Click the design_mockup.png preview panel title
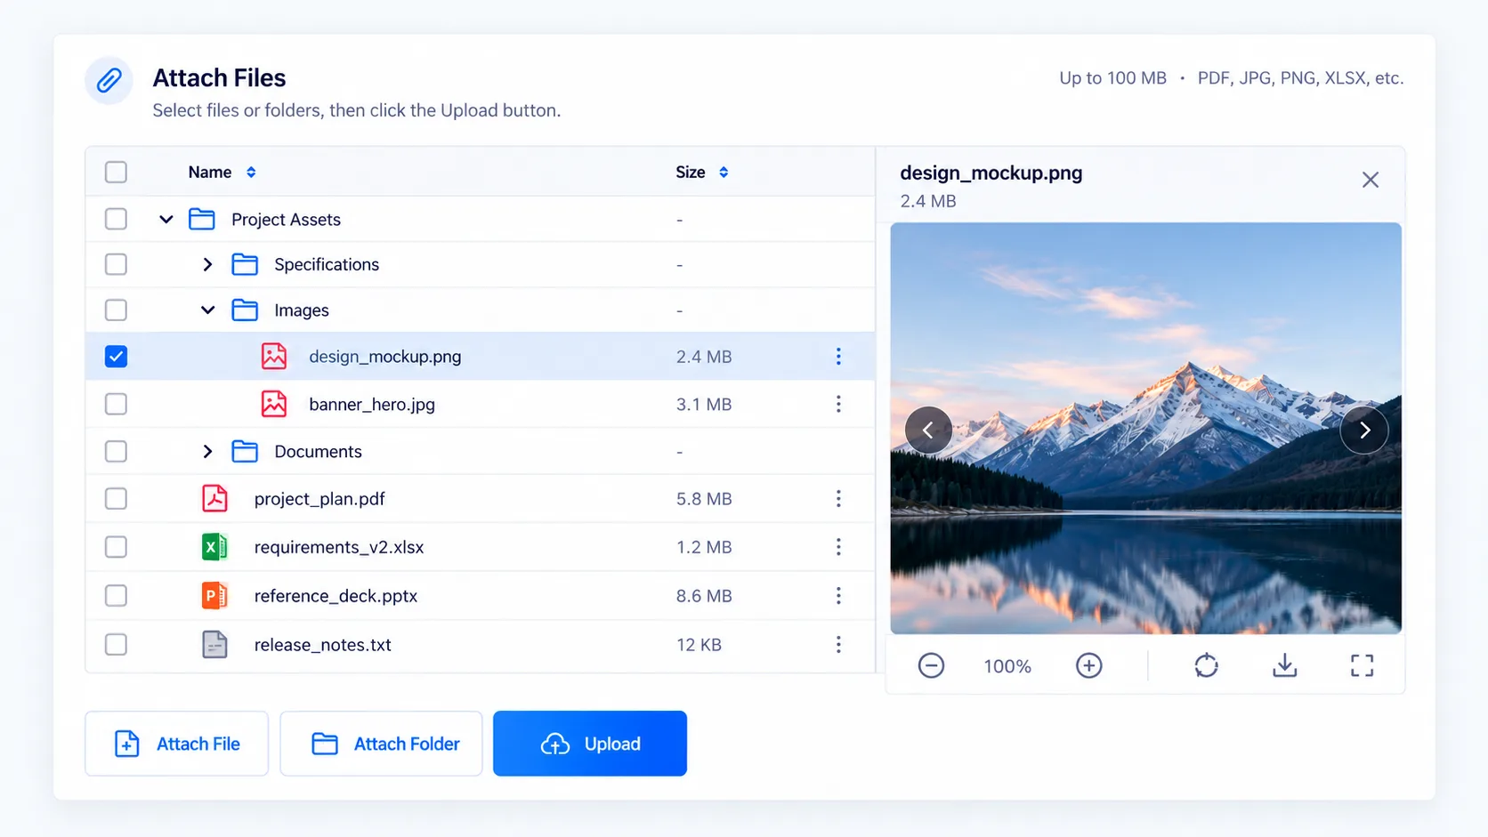This screenshot has width=1488, height=837. (x=991, y=173)
